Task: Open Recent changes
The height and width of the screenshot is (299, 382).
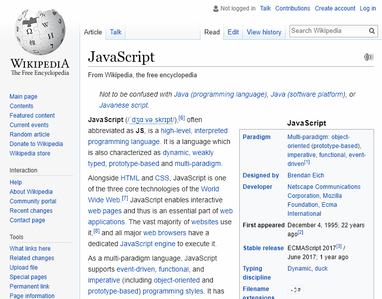Action: 31,211
